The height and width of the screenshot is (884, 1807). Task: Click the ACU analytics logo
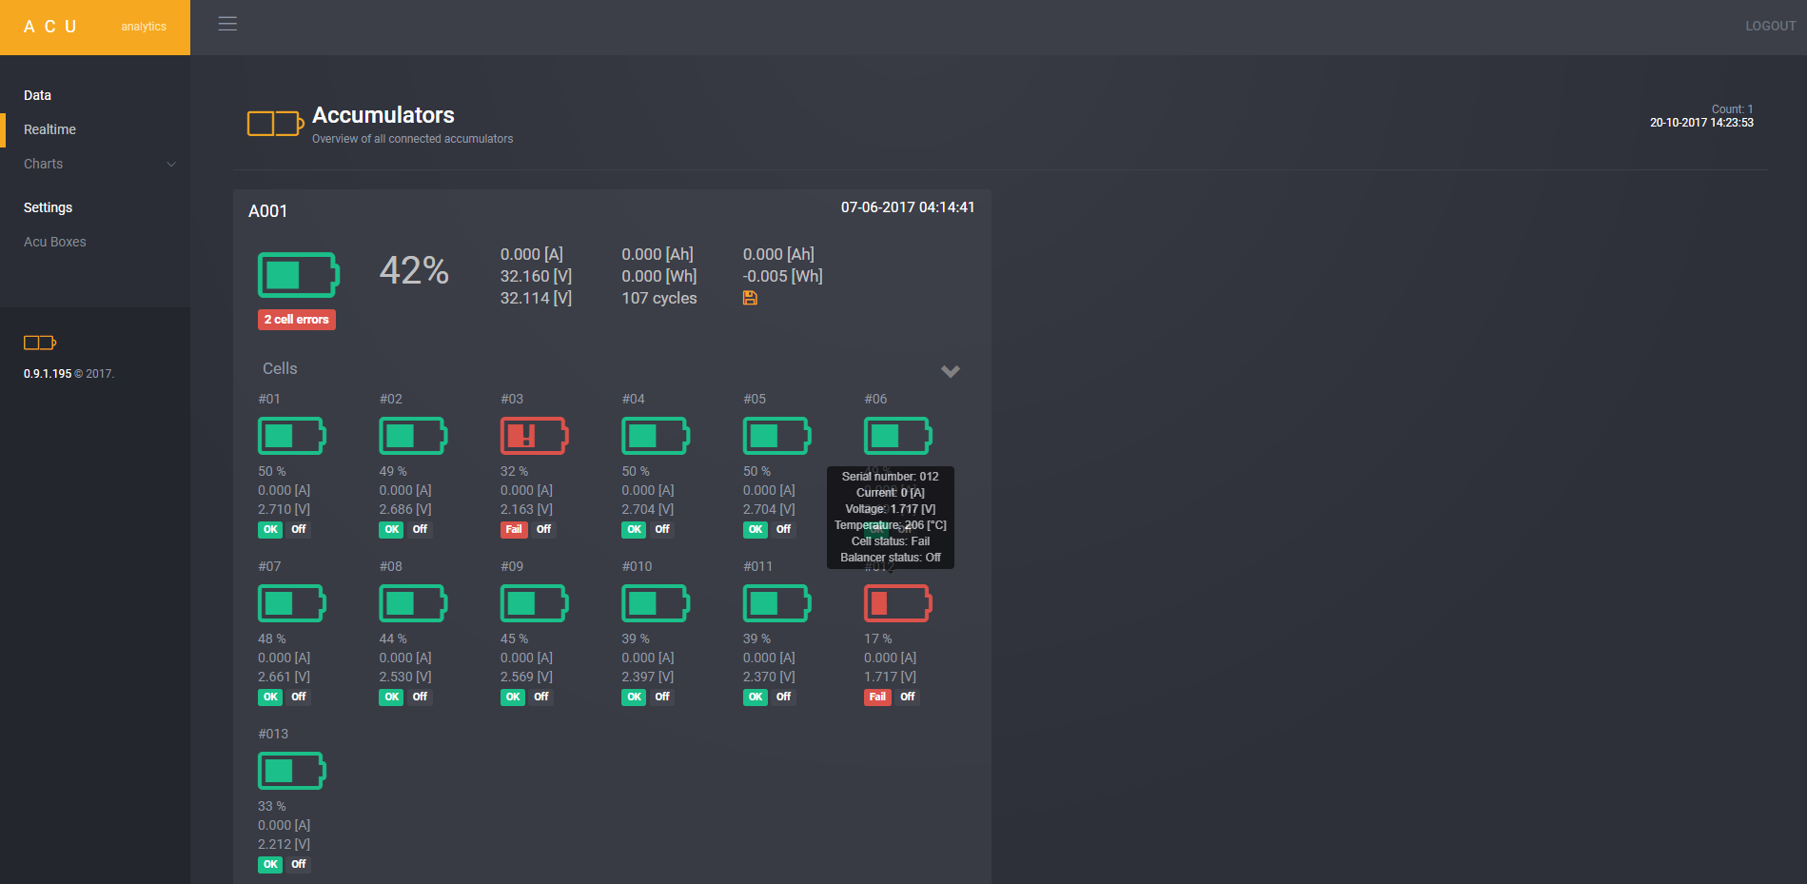(x=95, y=27)
